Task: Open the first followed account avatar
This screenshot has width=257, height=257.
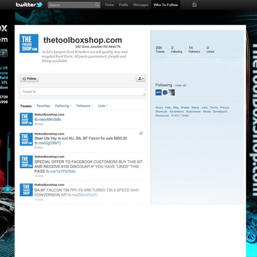Action: pos(158,93)
